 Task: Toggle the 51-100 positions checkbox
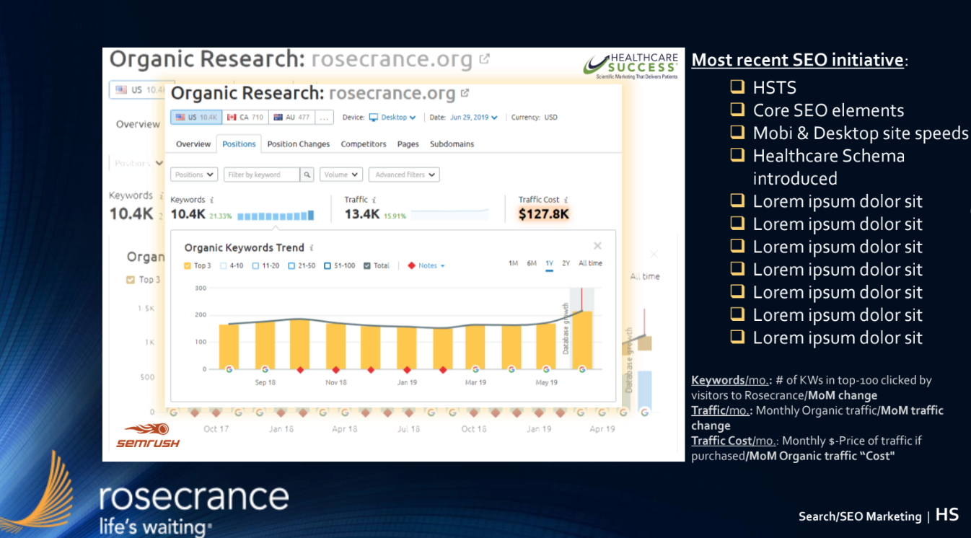(327, 266)
